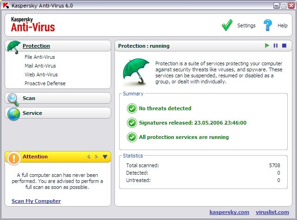Click the magnifying glass Scan icon
The width and height of the screenshot is (297, 220).
[x=13, y=100]
